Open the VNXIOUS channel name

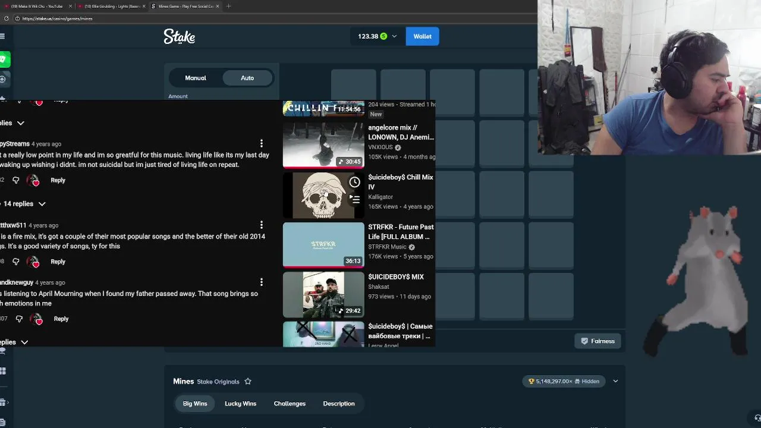coord(380,147)
